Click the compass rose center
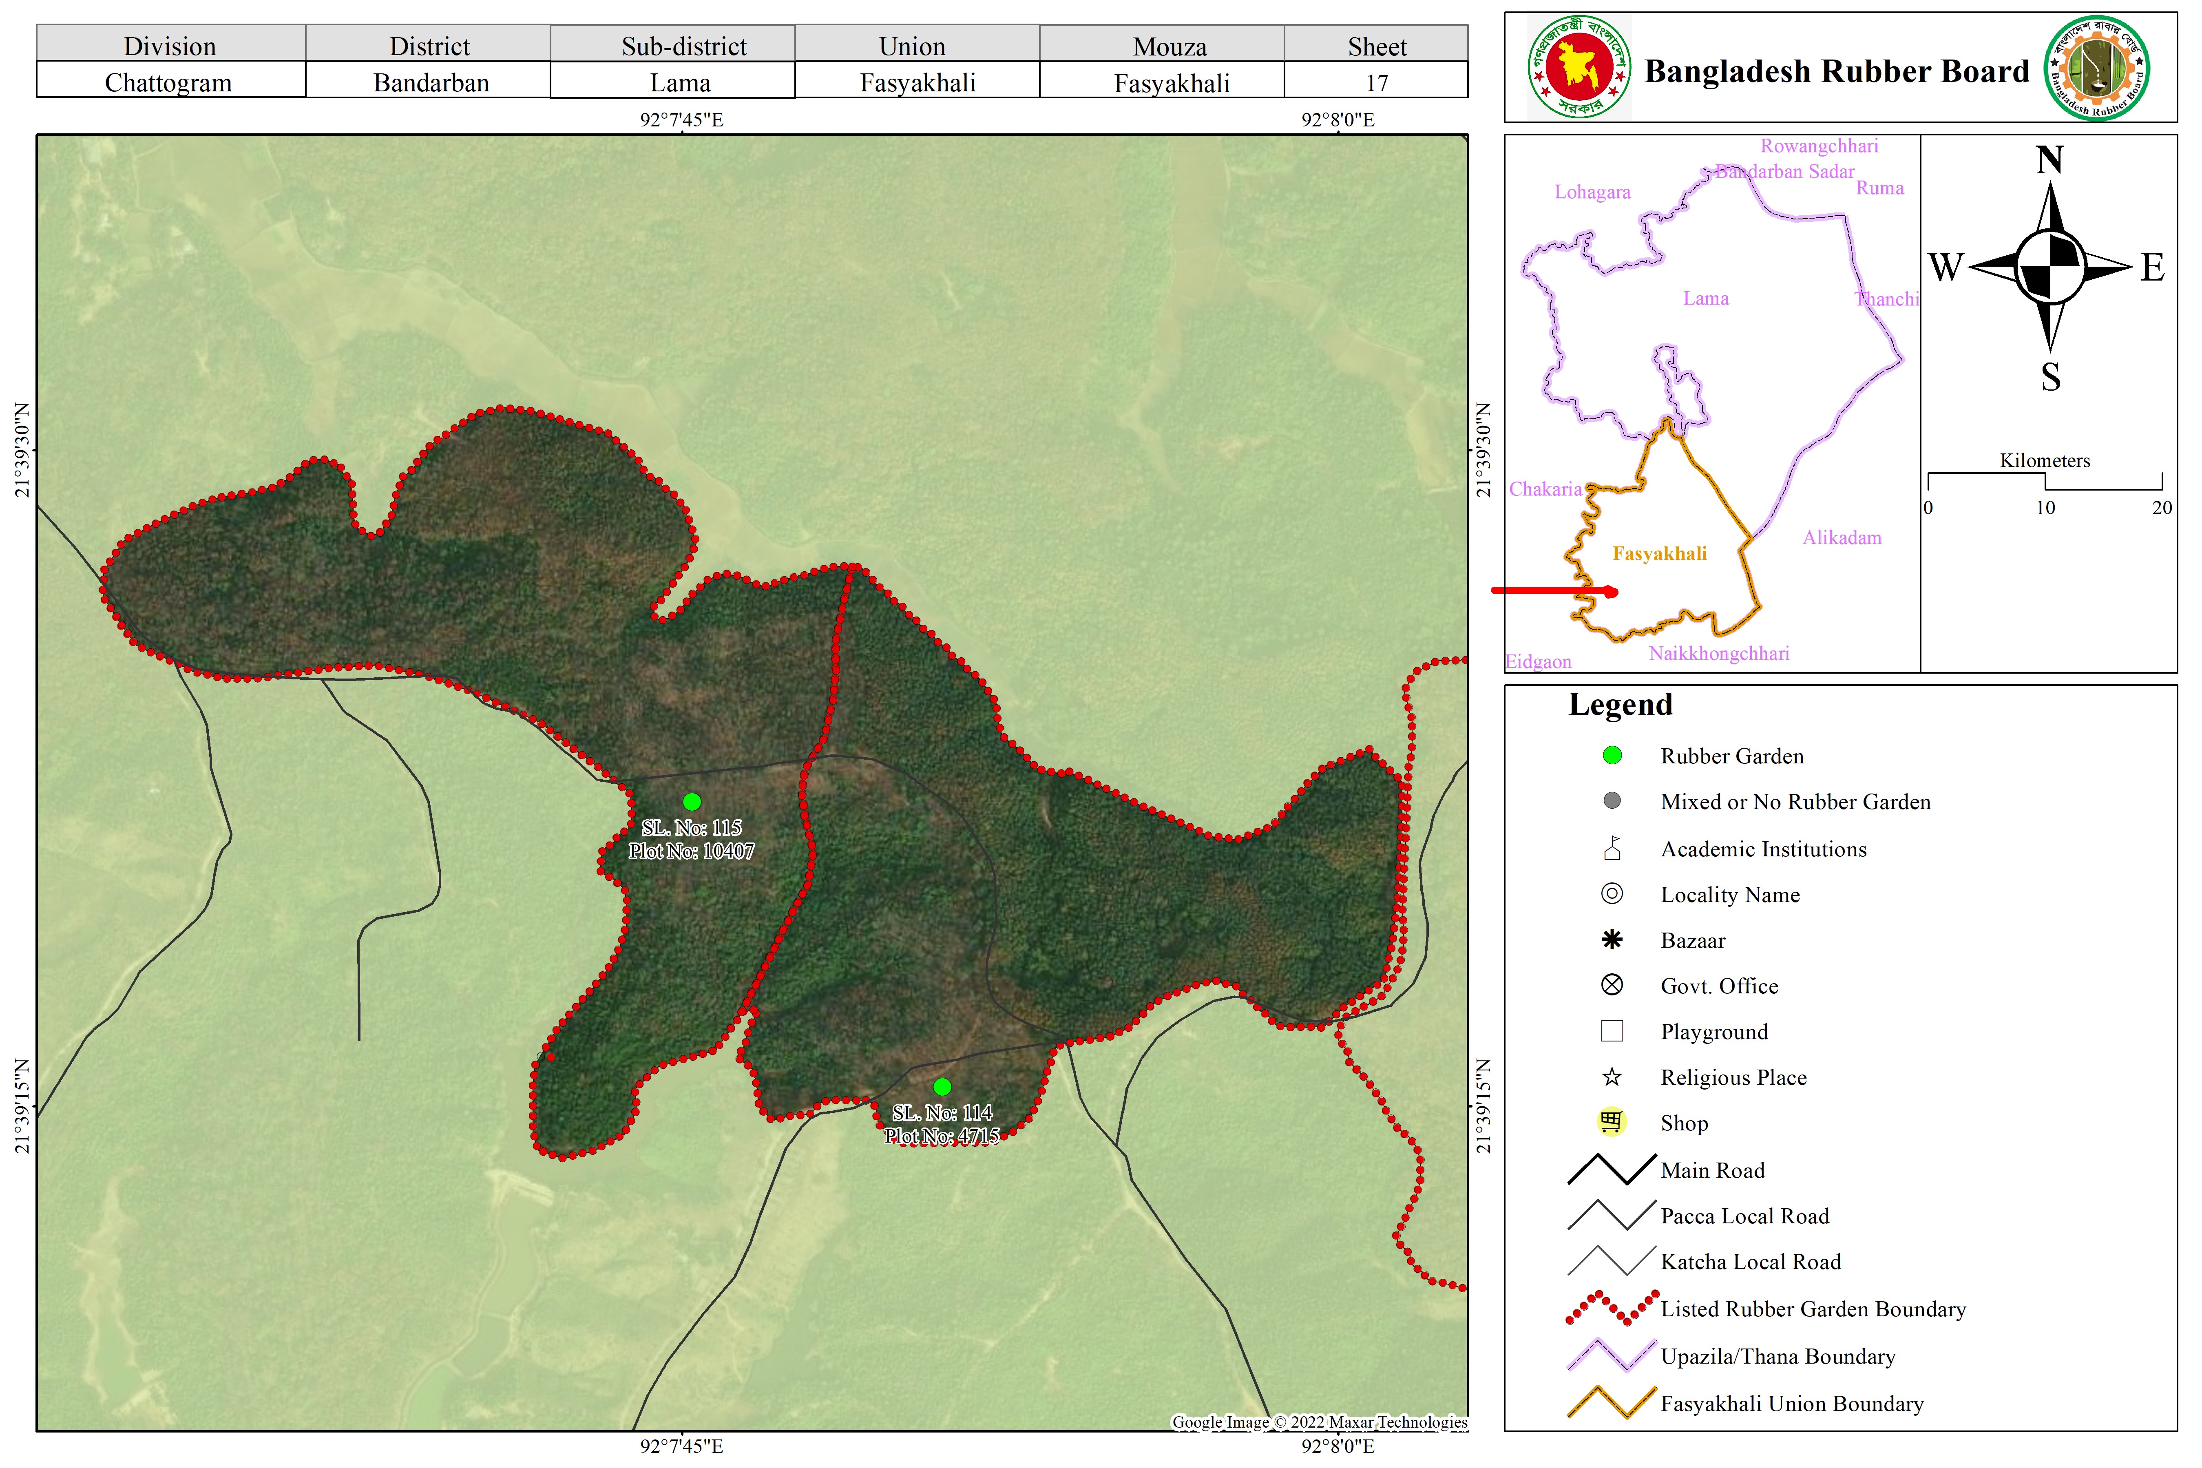This screenshot has height=1468, width=2202. click(2049, 267)
